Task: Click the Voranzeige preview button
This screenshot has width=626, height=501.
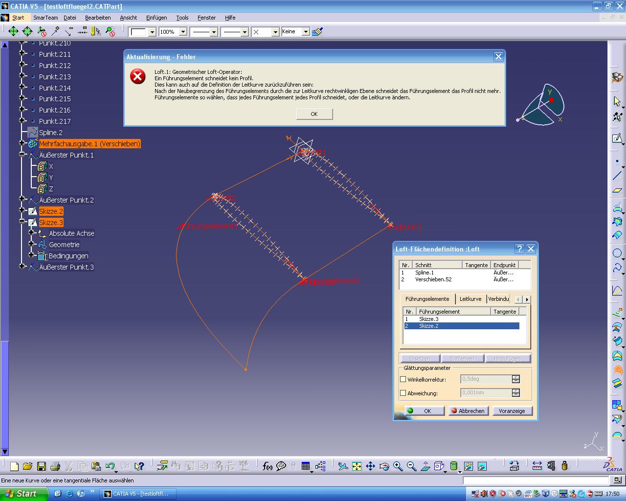Action: (x=512, y=411)
